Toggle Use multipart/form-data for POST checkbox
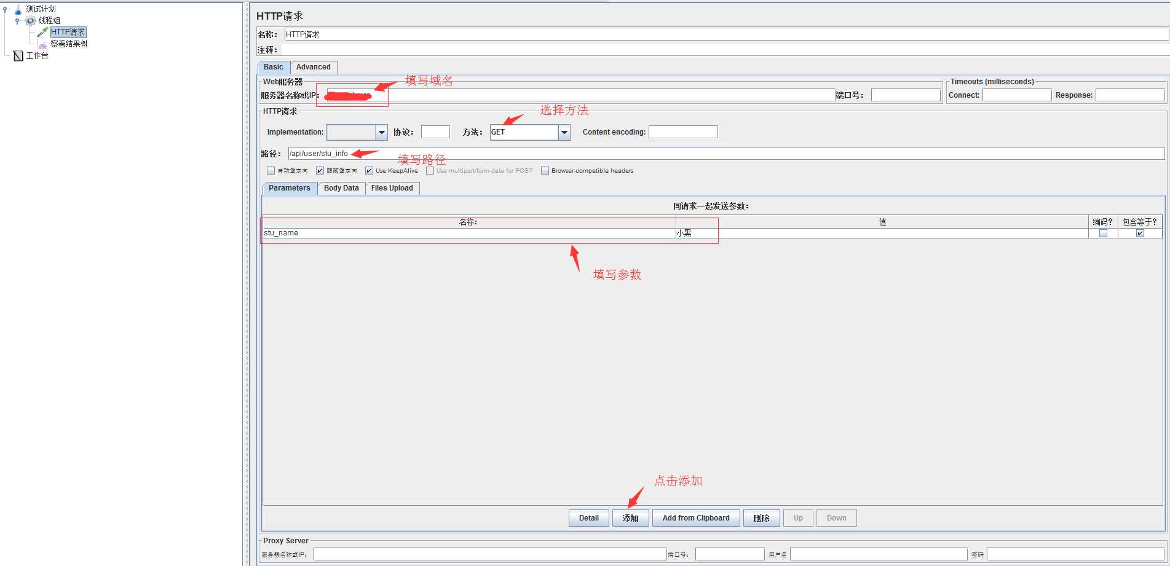 pyautogui.click(x=430, y=171)
